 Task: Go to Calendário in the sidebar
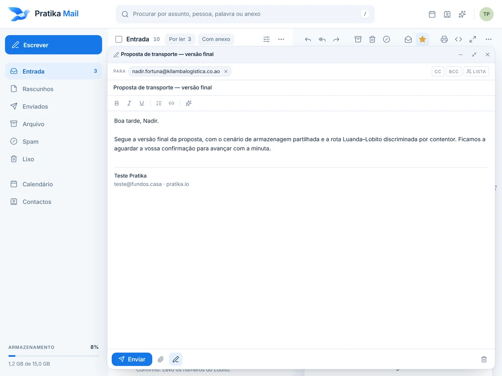click(54, 184)
